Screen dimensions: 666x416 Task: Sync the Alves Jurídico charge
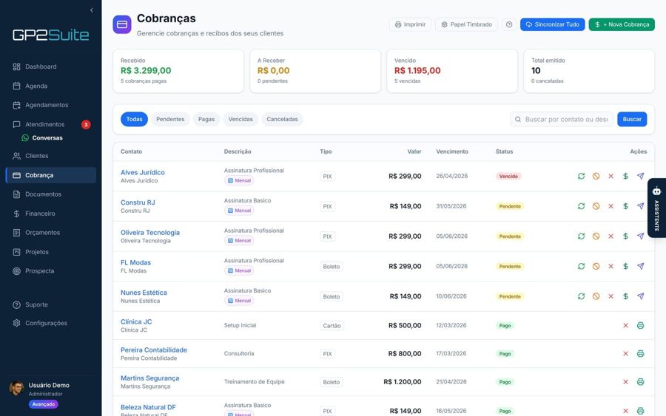[581, 176]
